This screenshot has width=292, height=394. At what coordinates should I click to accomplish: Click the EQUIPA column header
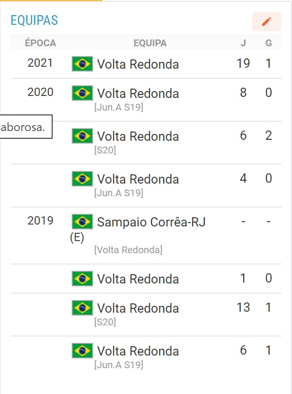click(150, 43)
